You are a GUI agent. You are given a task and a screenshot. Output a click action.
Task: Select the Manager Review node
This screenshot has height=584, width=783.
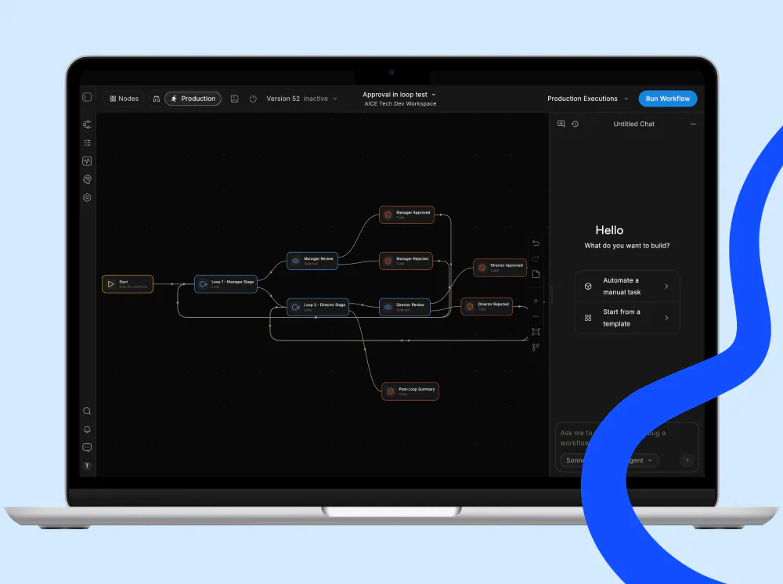tap(312, 261)
